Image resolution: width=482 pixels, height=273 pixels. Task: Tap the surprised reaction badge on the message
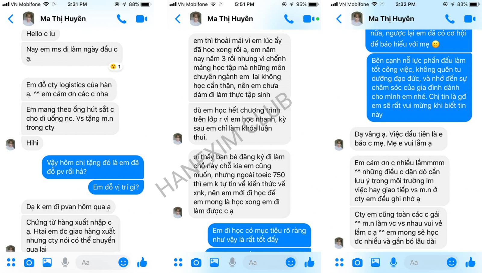(116, 66)
